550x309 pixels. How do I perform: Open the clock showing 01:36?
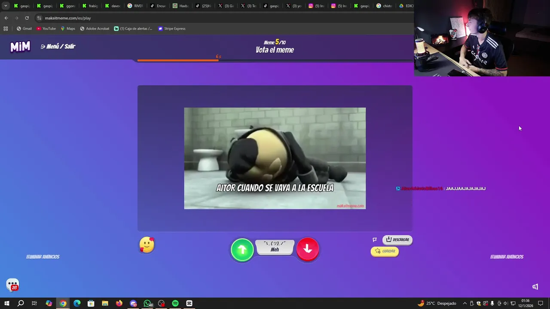tap(526, 303)
